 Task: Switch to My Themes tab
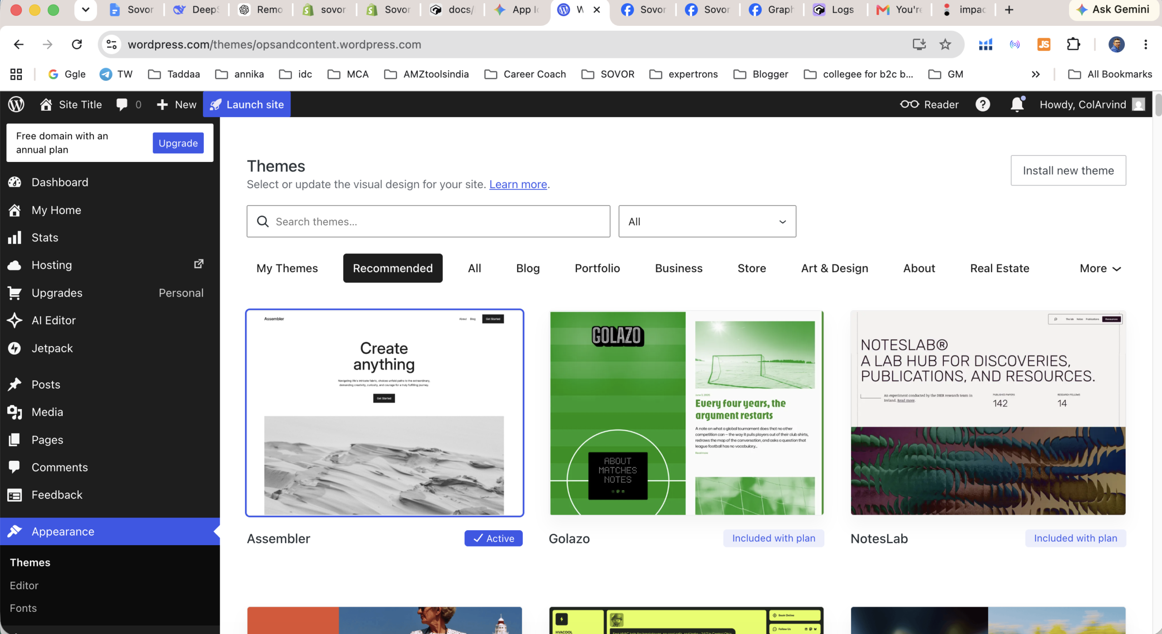[287, 268]
